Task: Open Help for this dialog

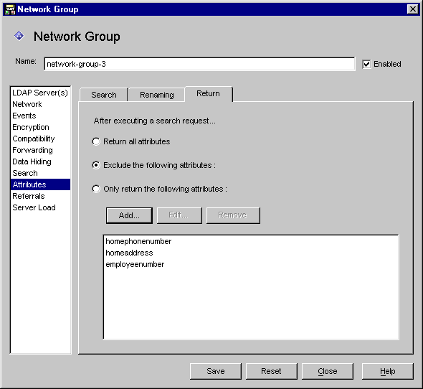Action: pos(388,371)
